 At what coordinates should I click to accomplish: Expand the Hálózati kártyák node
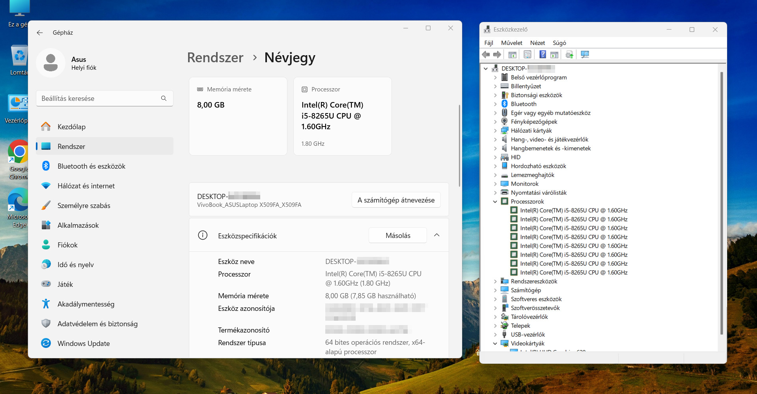[495, 130]
